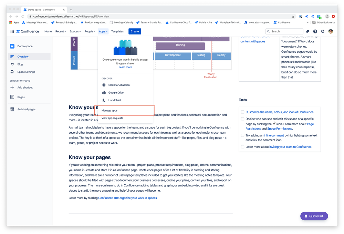The width and height of the screenshot is (344, 234).
Task: Close the Demo space browser tab
Action: (64, 10)
